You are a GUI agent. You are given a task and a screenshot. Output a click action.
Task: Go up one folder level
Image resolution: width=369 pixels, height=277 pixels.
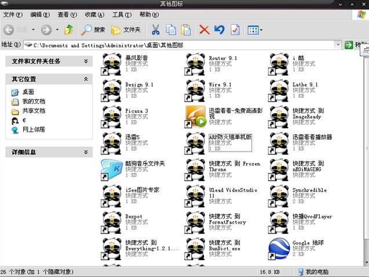click(69, 30)
